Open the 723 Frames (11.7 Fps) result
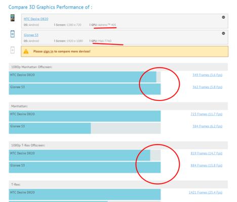 tap(207, 114)
